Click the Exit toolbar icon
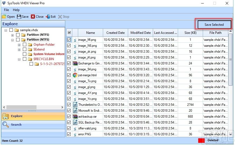Image resolution: width=235 pixels, height=145 pixels. click(48, 17)
